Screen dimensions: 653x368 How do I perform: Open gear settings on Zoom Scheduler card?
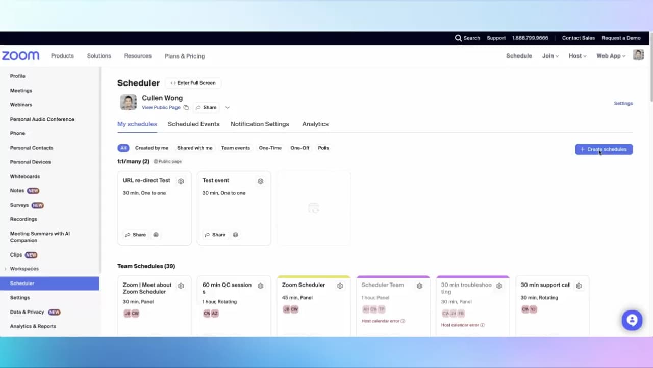coord(340,286)
